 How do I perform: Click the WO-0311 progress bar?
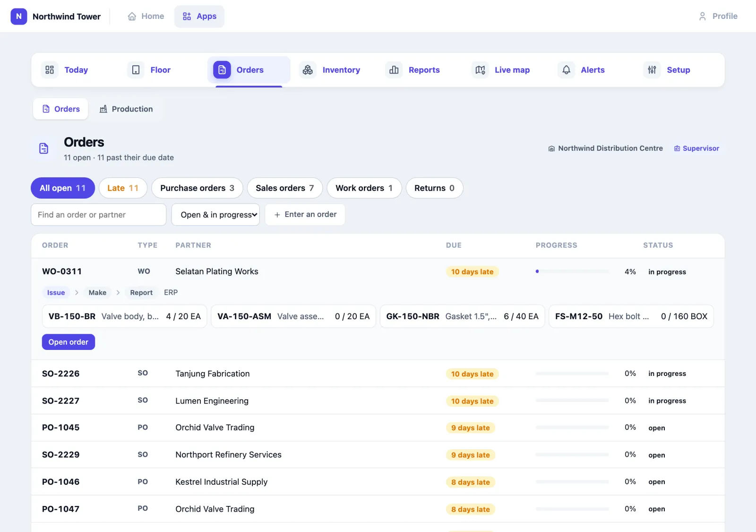572,272
